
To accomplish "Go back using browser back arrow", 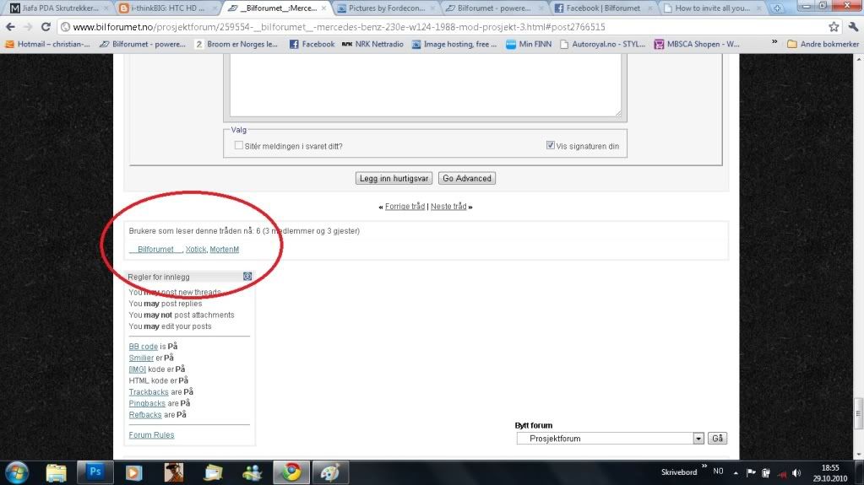I will point(10,27).
